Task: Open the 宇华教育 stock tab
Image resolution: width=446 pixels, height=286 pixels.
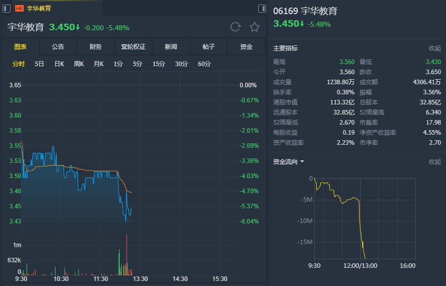Action: 38,8
